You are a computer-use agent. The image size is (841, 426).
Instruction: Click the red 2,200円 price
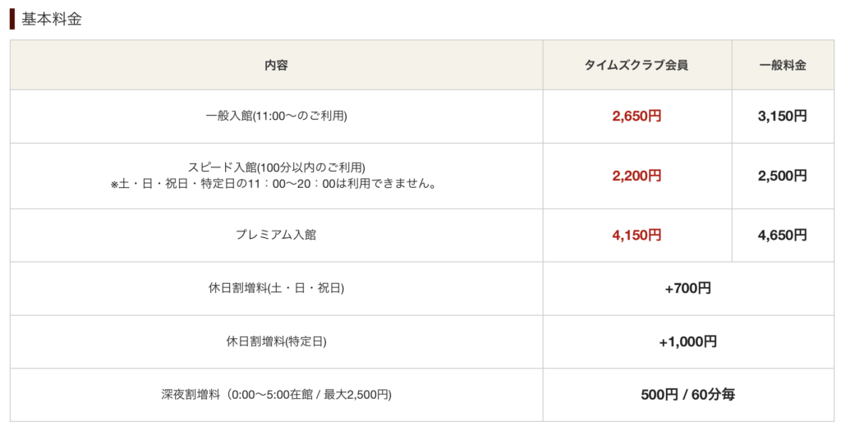636,176
